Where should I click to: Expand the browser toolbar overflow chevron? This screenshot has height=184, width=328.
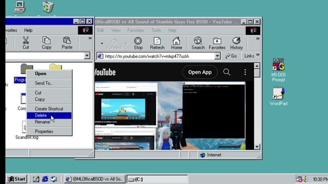[258, 39]
